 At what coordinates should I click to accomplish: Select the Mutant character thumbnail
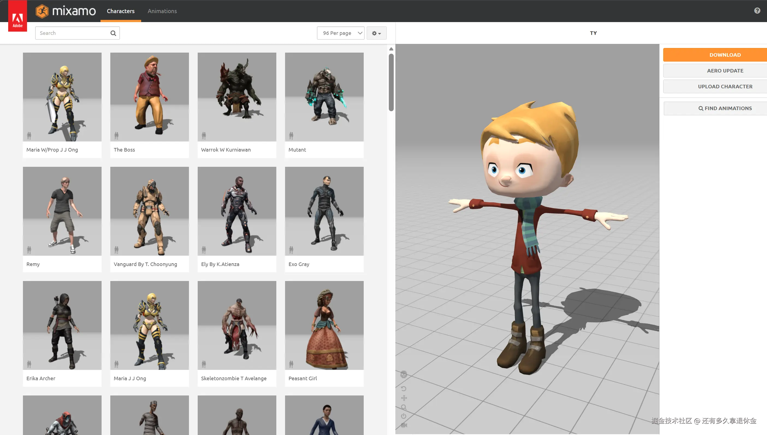point(324,97)
